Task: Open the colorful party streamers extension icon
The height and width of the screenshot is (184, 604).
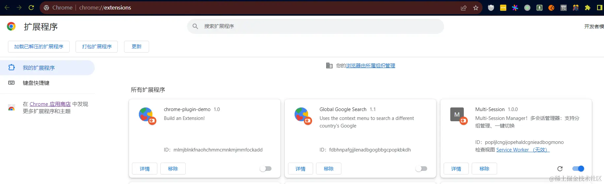Action: pyautogui.click(x=576, y=8)
